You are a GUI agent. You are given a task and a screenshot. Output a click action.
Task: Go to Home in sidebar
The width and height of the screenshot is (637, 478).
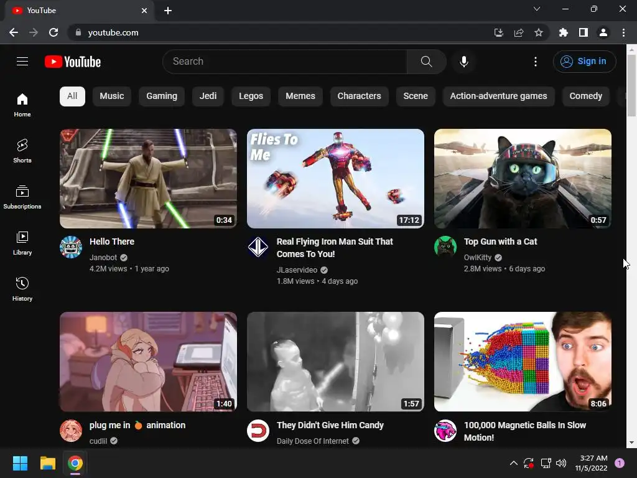pyautogui.click(x=22, y=105)
